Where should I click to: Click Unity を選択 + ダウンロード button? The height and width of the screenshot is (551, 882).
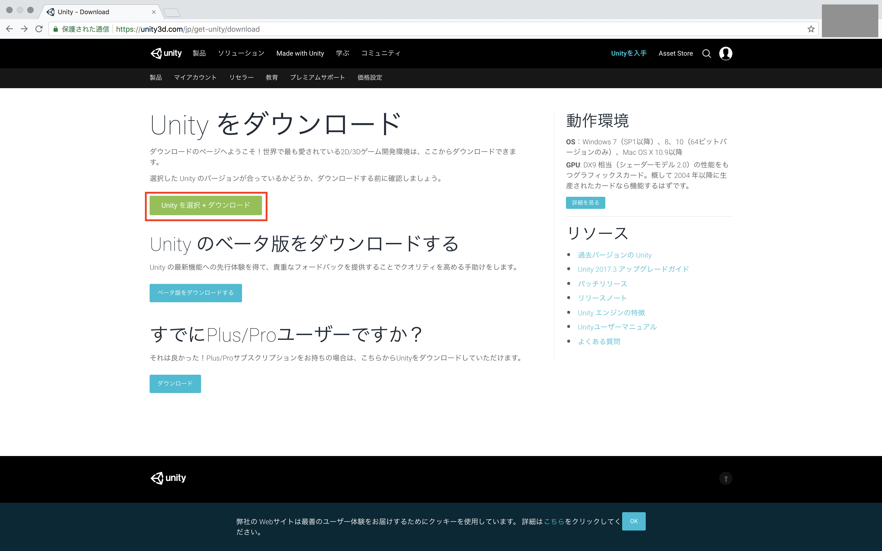click(x=206, y=205)
